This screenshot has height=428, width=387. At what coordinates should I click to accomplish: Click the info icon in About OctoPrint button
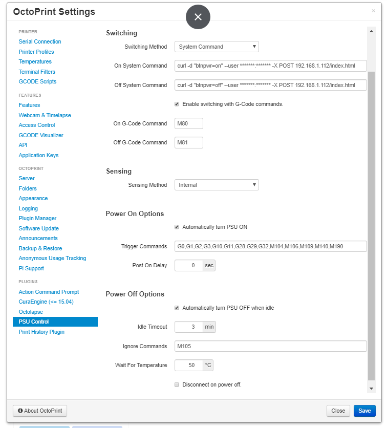(20, 411)
